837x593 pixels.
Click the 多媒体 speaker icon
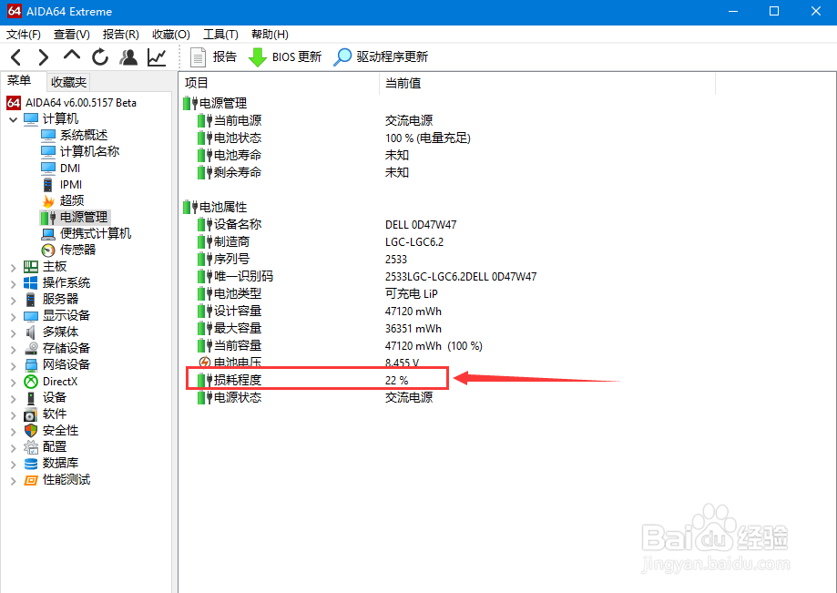(x=31, y=332)
